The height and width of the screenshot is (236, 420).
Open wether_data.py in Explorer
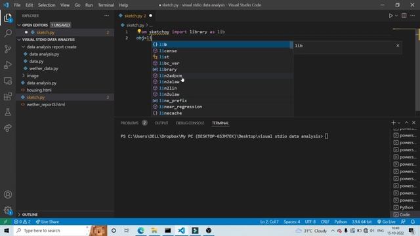coord(44,68)
